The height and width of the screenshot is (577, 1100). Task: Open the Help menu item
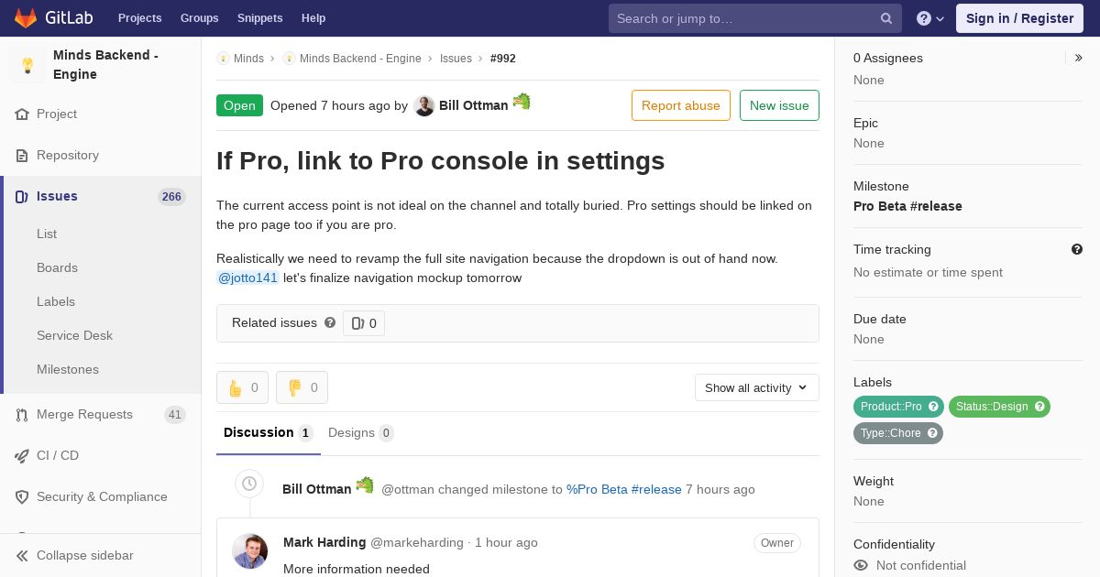click(x=313, y=18)
